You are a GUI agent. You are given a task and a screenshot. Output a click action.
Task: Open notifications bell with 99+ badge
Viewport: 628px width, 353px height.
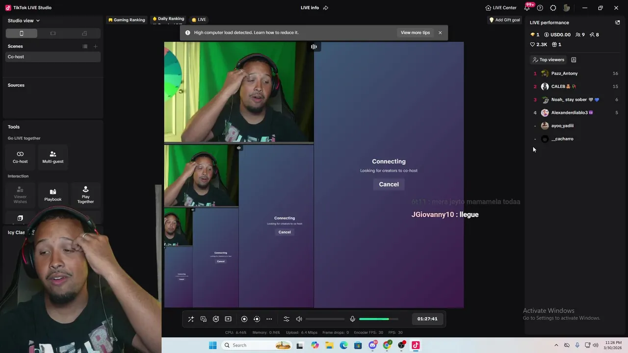click(x=528, y=7)
